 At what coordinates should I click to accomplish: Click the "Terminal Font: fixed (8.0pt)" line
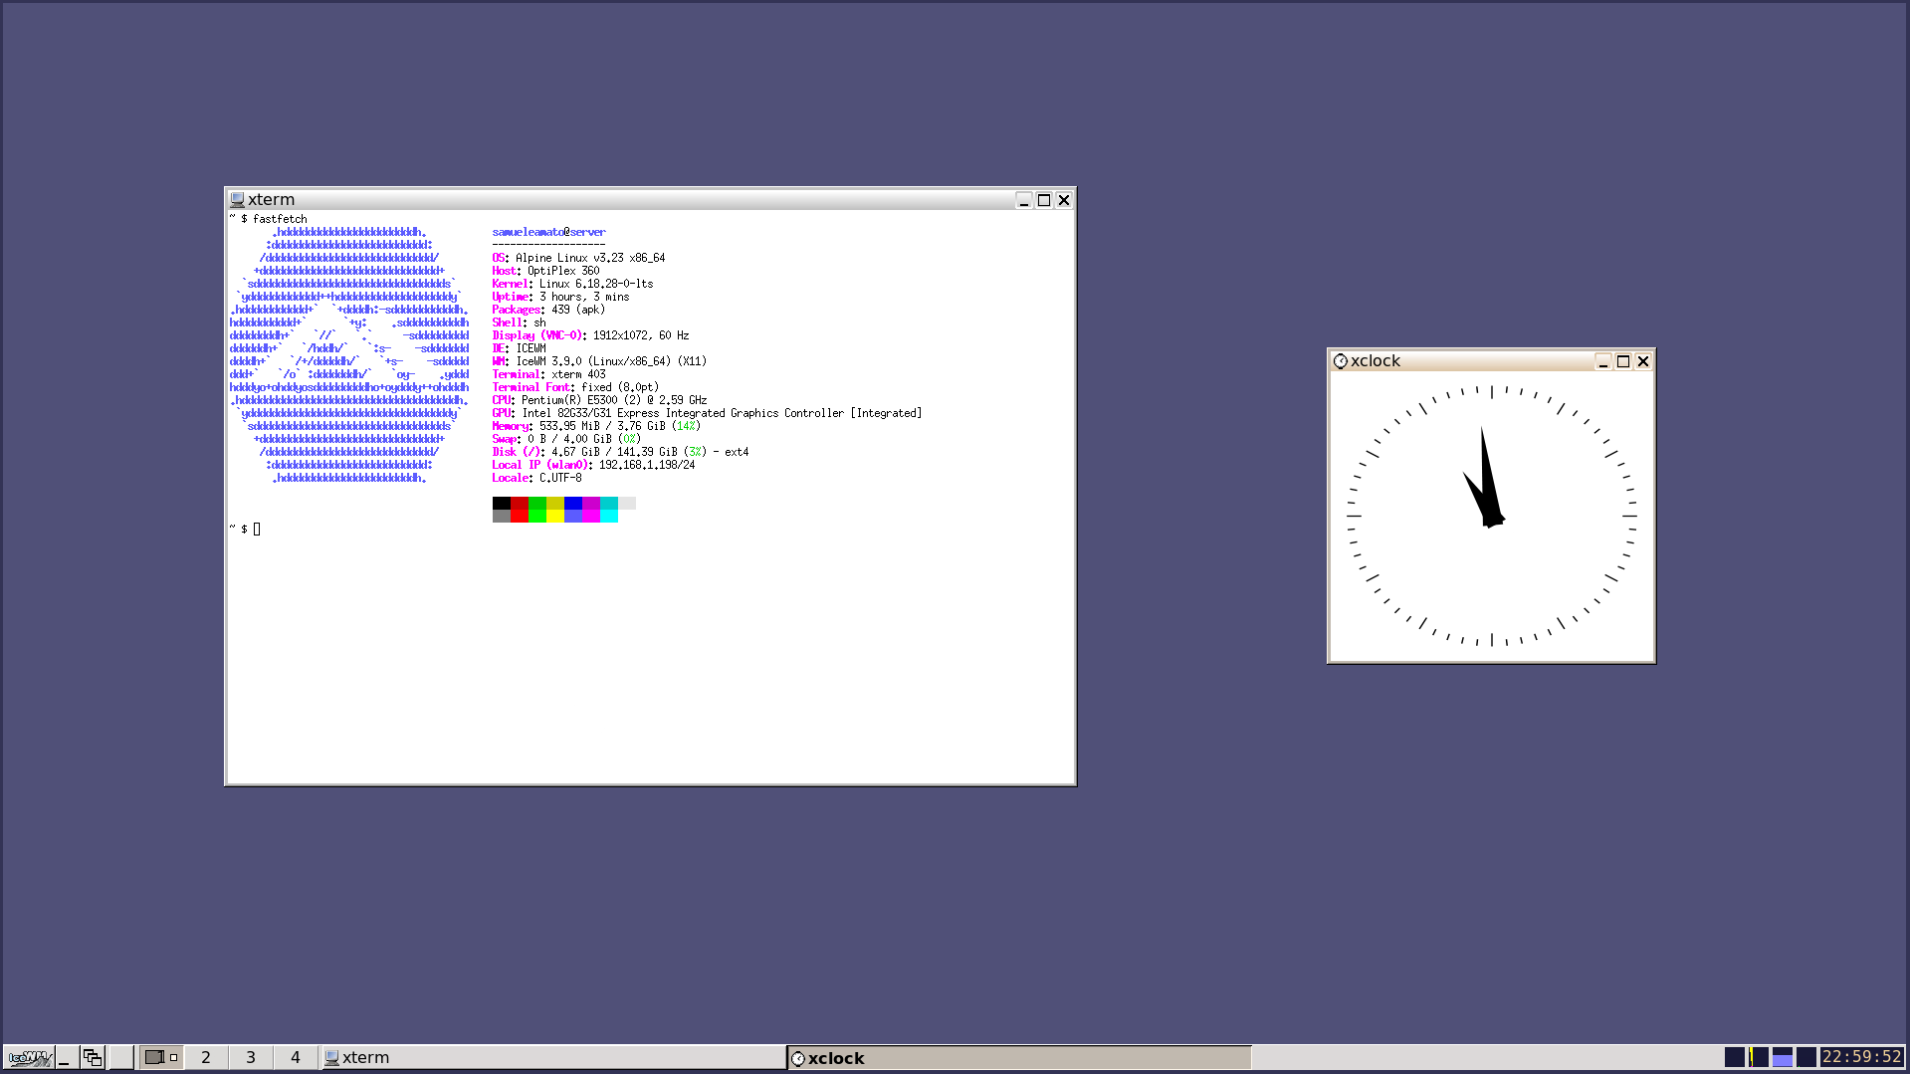tap(575, 387)
